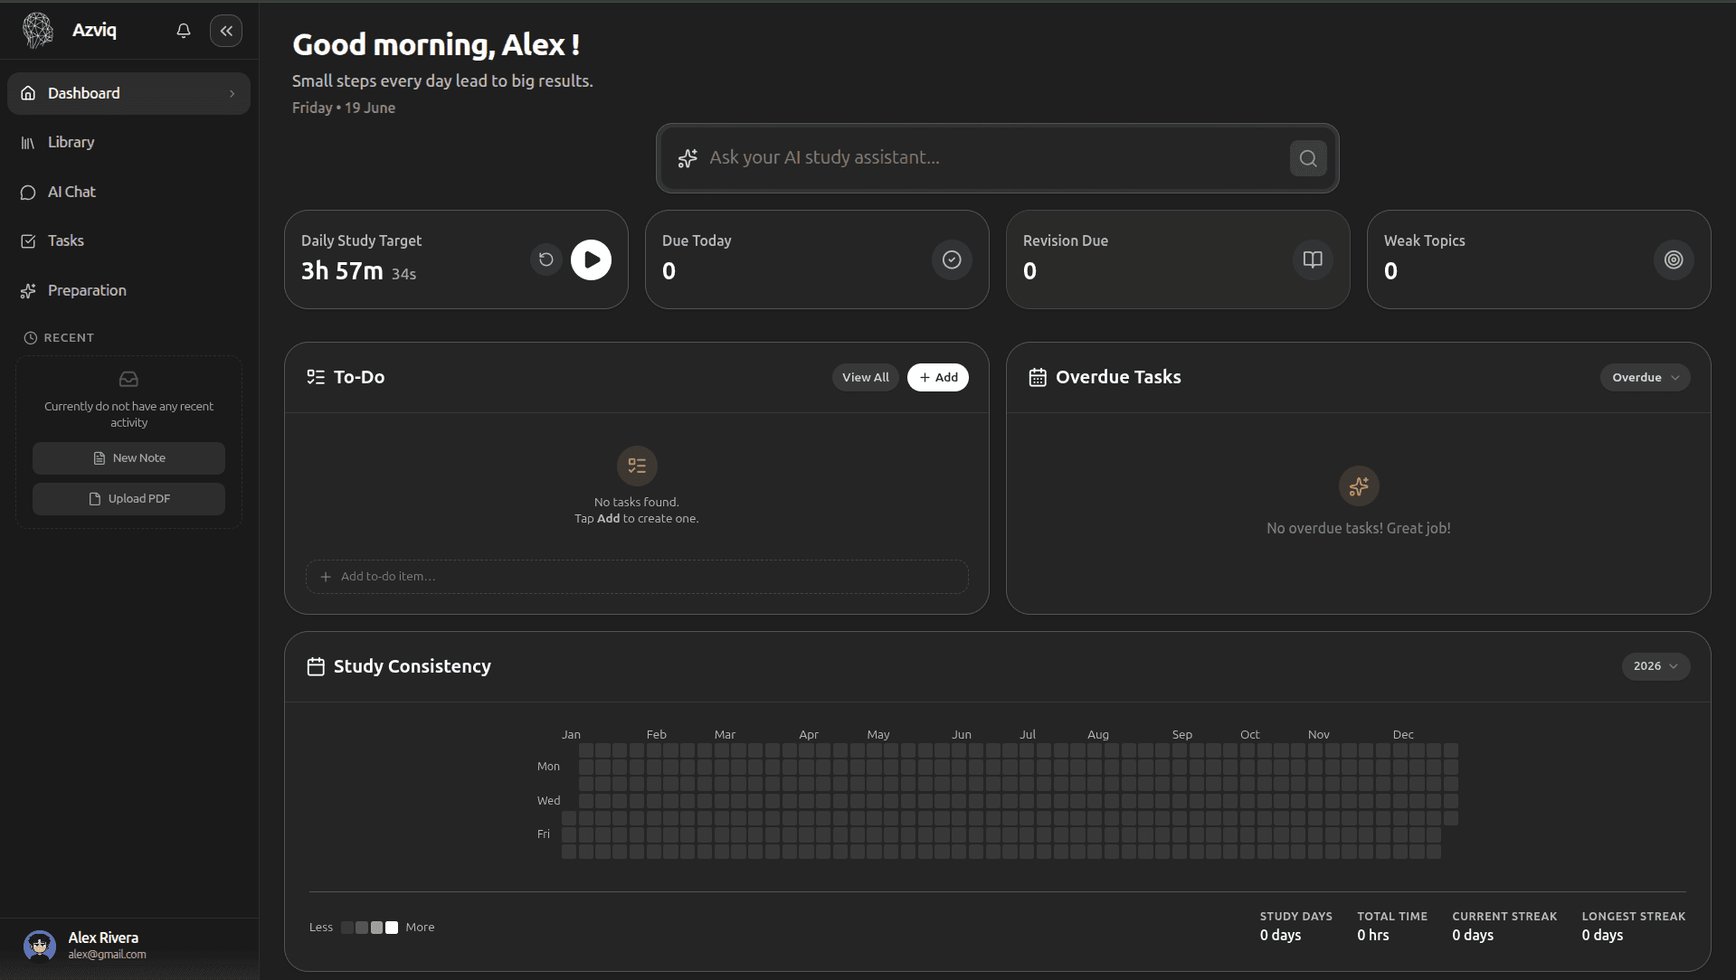1736x980 pixels.
Task: Click the No overdue tasks message
Action: click(1358, 528)
